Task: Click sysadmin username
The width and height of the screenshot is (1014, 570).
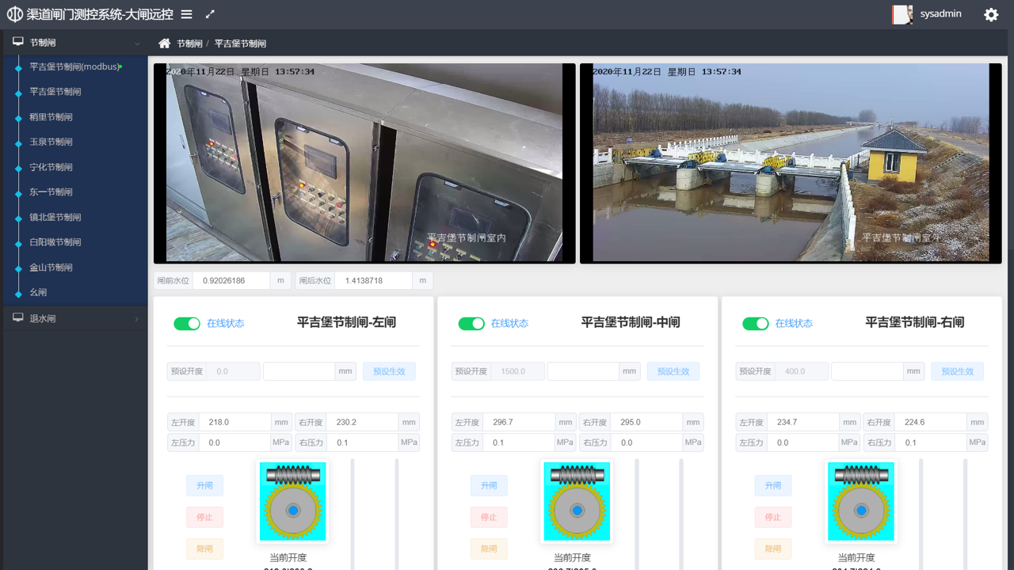Action: [940, 14]
